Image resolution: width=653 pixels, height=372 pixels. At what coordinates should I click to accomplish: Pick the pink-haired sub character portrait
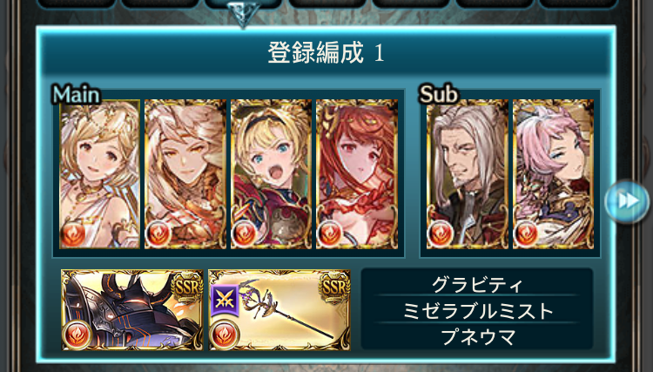[553, 174]
